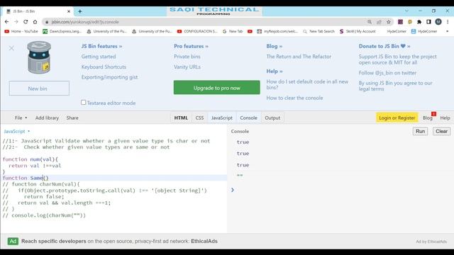Open the Blog link with notification badge
454x255 pixels.
pos(428,118)
